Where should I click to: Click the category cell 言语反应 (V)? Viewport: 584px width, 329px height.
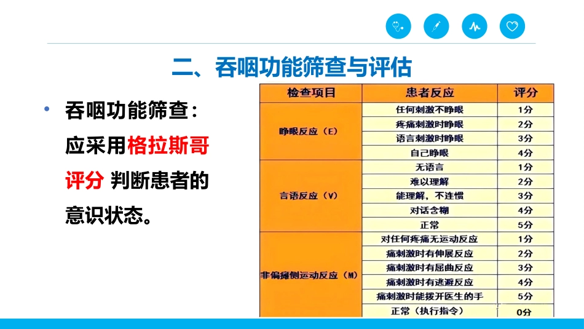(x=311, y=196)
